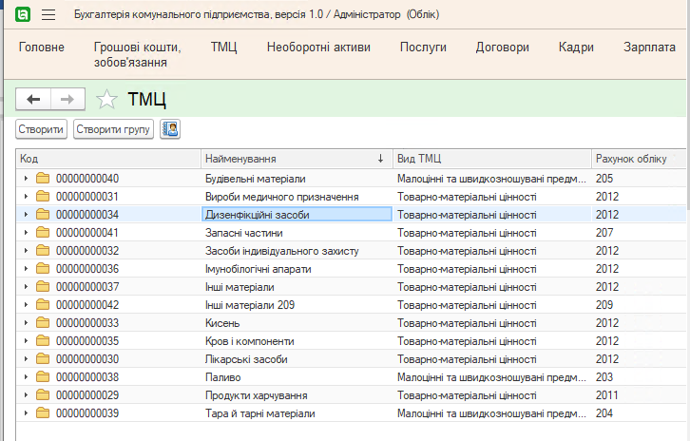Expand the Кисень group
The height and width of the screenshot is (441, 690).
click(x=26, y=322)
